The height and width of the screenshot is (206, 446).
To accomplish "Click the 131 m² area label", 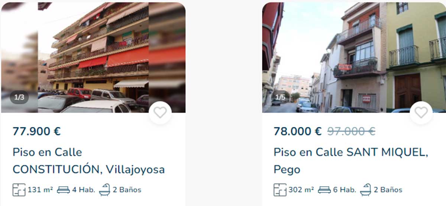I will tap(40, 190).
